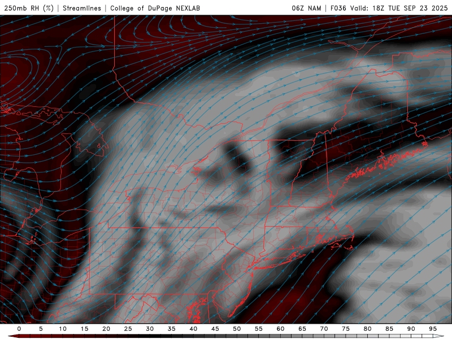Select the colorbar label "55"

click(259, 329)
